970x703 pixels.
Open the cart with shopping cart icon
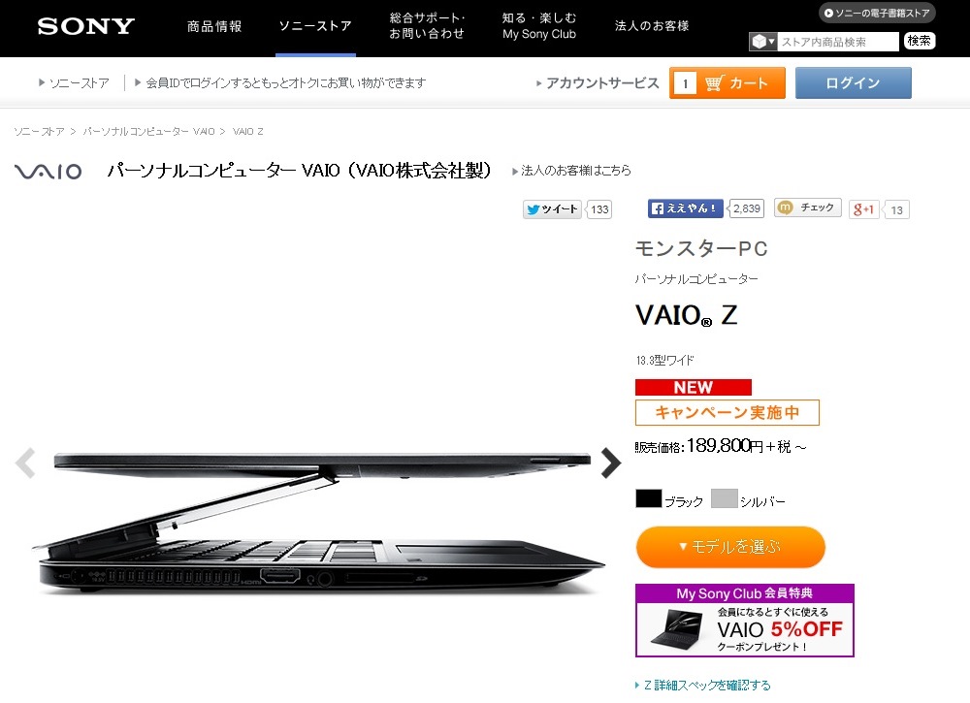[727, 82]
